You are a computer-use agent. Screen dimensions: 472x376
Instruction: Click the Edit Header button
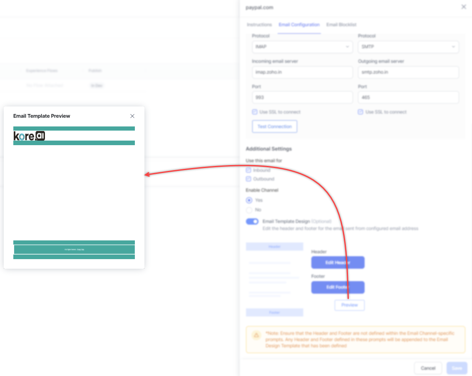pyautogui.click(x=338, y=262)
